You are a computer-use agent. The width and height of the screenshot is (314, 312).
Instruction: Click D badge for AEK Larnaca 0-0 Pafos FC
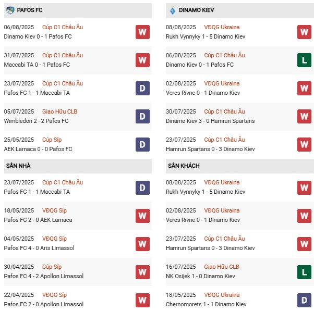point(142,144)
